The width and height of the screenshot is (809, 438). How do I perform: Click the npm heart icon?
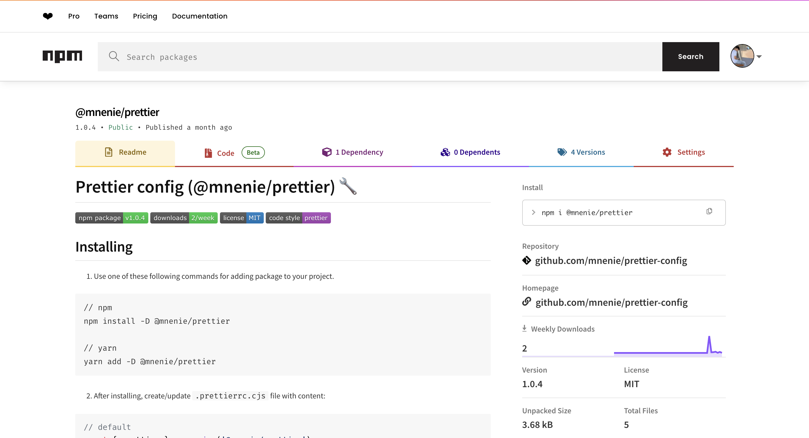[x=48, y=16]
